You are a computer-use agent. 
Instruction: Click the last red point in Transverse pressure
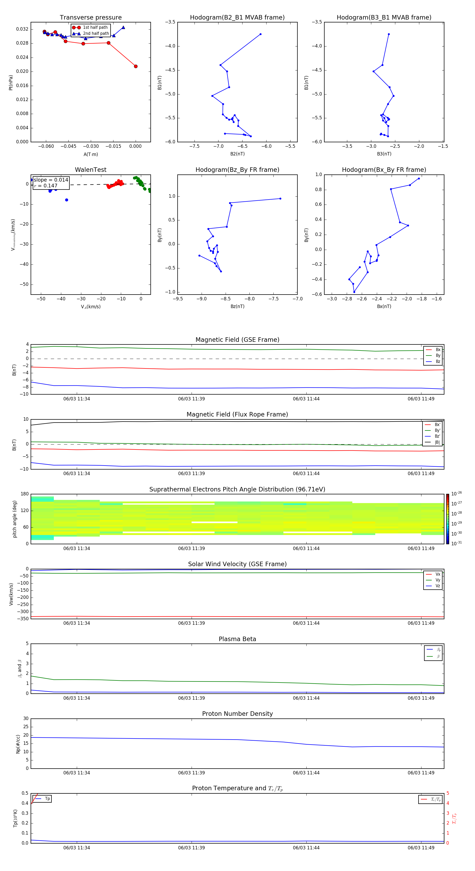click(x=136, y=66)
